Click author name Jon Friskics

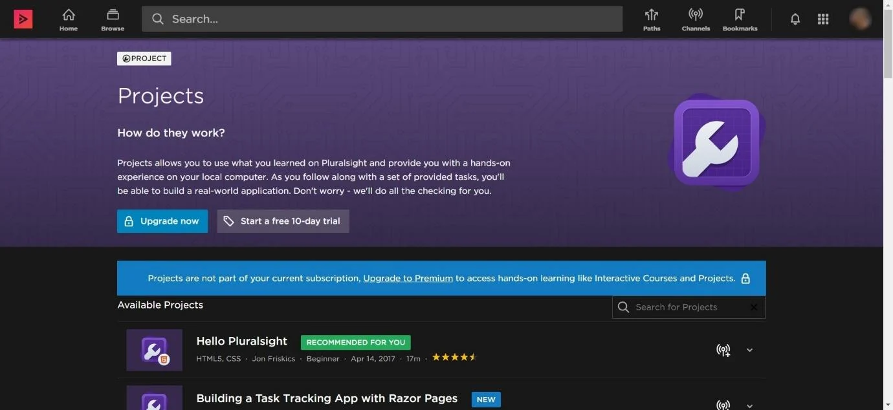coord(273,358)
